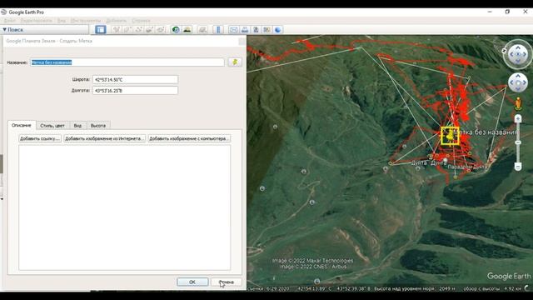This screenshot has height=300, width=533.
Task: Open the Инструменты menu
Action: click(86, 21)
